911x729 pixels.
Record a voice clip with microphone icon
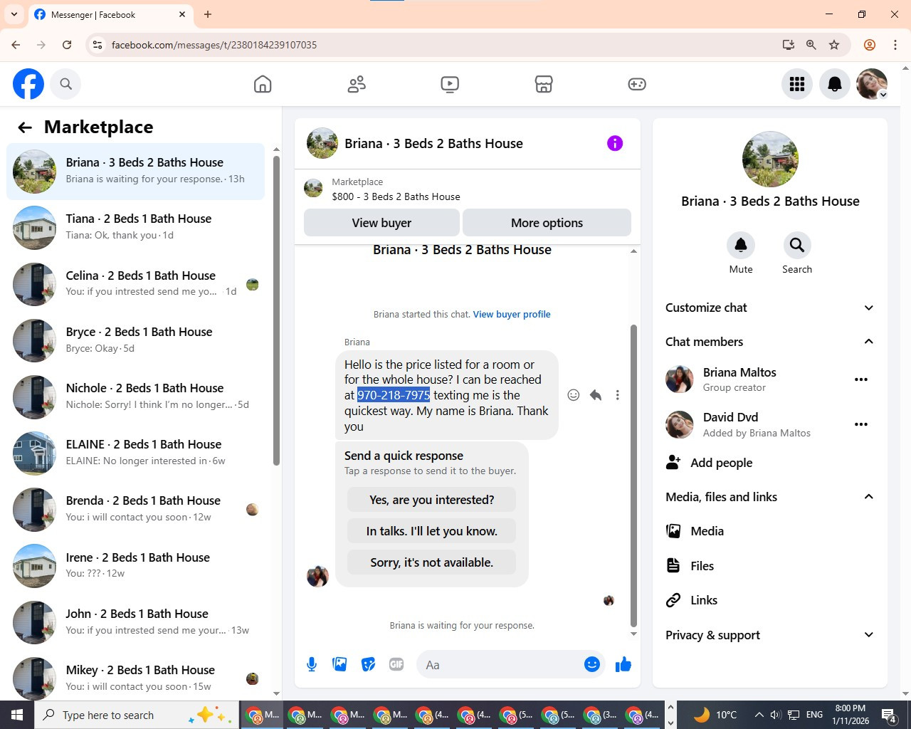point(312,664)
